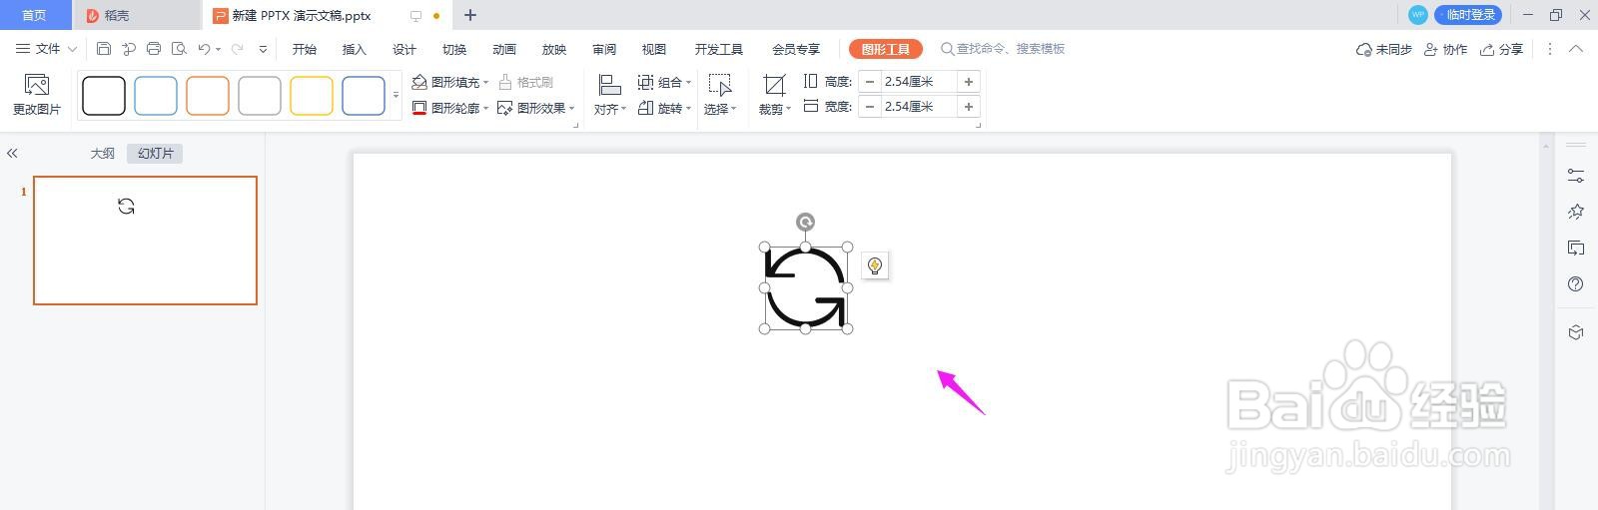Viewport: 1598px width, 510px height.
Task: Collapse the slide panel with double chevron
Action: pos(12,154)
